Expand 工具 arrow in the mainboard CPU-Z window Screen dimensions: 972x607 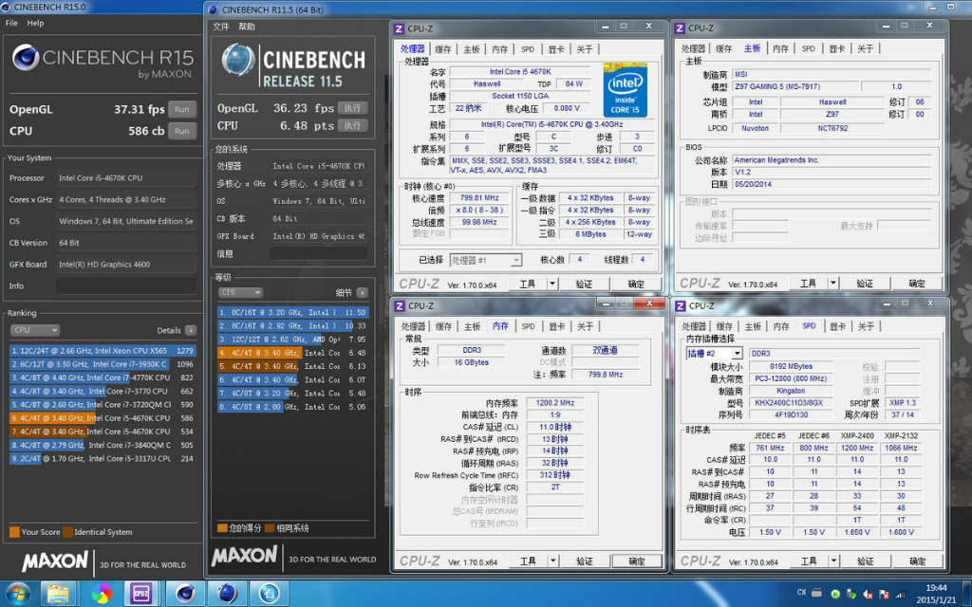[x=833, y=283]
